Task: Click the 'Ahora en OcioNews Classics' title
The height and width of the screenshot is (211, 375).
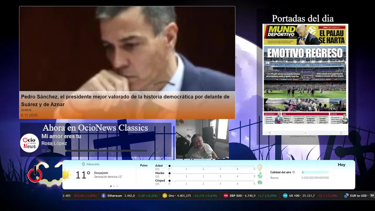Action: (x=95, y=128)
